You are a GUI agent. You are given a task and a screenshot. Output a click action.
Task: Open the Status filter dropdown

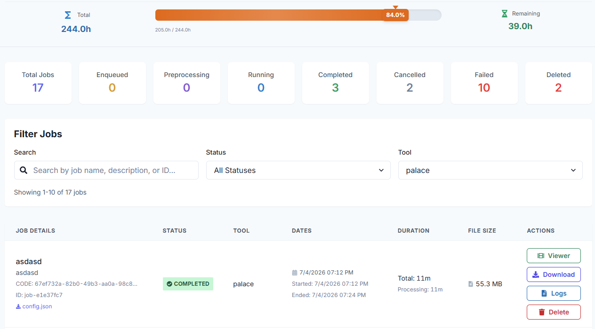(298, 170)
